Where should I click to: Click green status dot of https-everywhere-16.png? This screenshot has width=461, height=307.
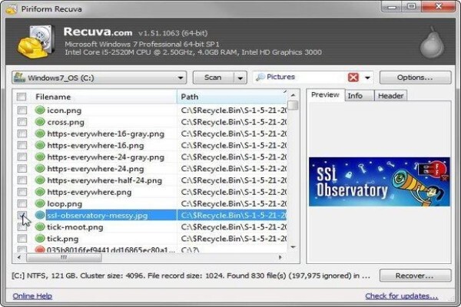(40, 145)
